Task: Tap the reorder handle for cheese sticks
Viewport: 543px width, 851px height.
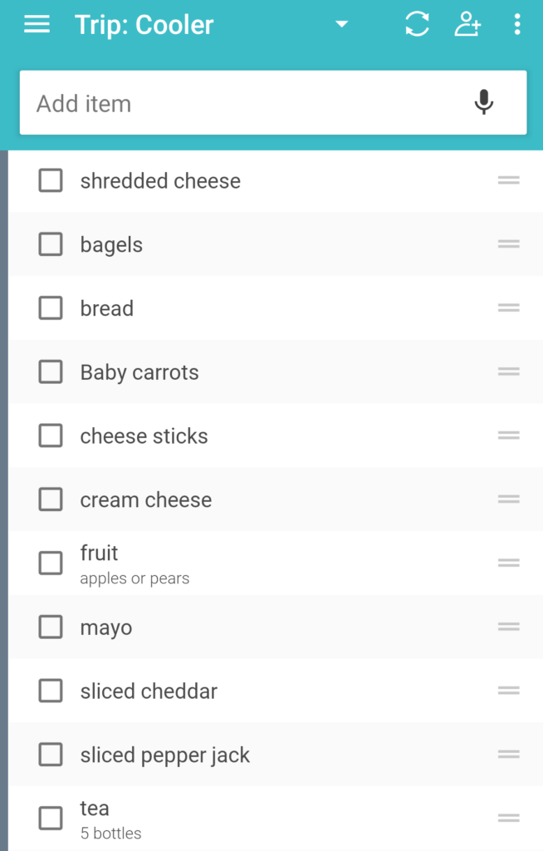Action: pos(509,435)
